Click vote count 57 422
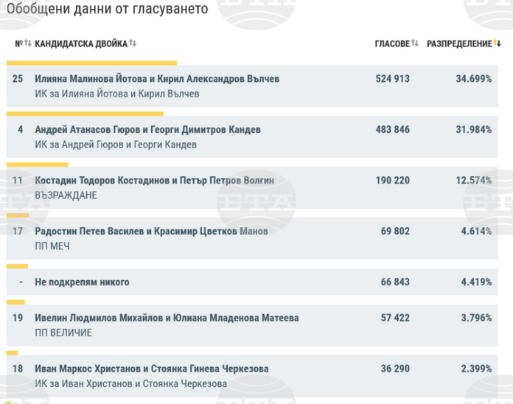The width and height of the screenshot is (513, 404). [395, 318]
